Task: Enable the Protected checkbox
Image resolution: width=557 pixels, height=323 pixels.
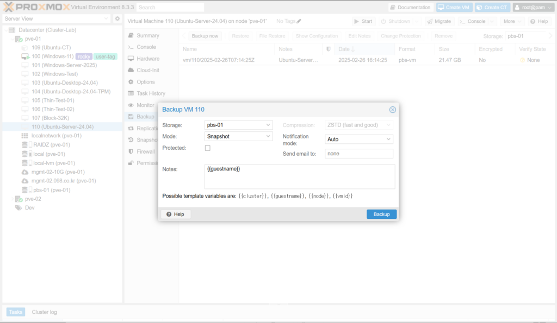Action: click(x=207, y=148)
